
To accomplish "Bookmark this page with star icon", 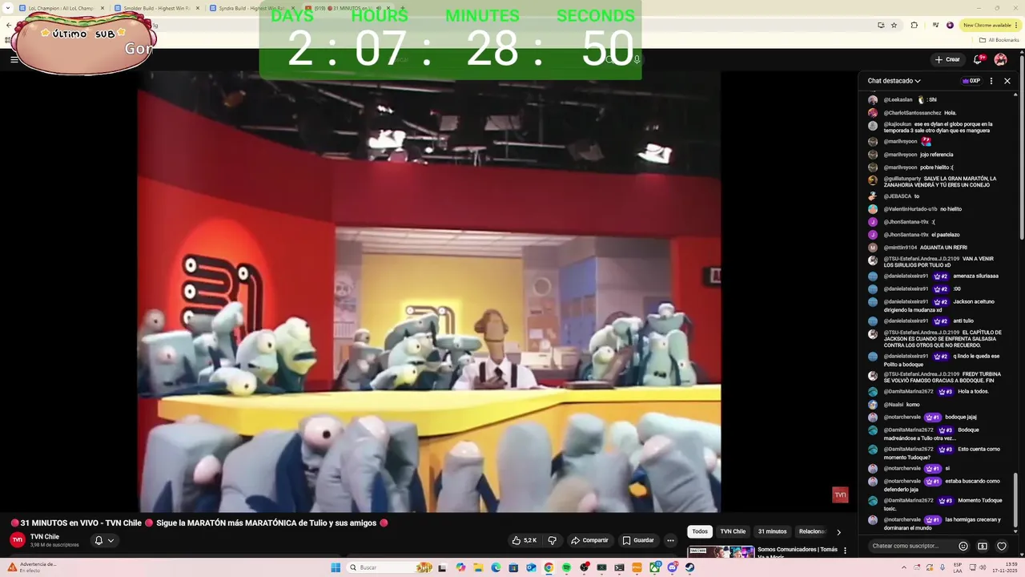I will 894,25.
